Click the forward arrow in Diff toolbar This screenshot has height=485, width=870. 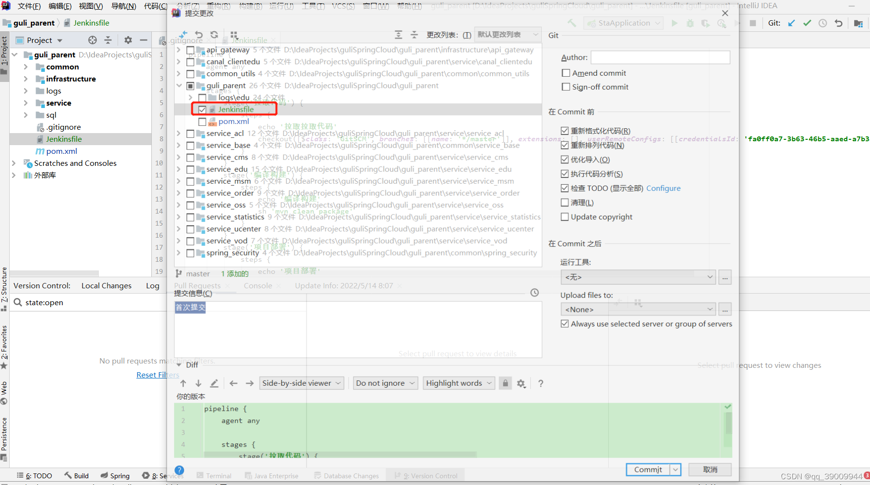pos(249,383)
